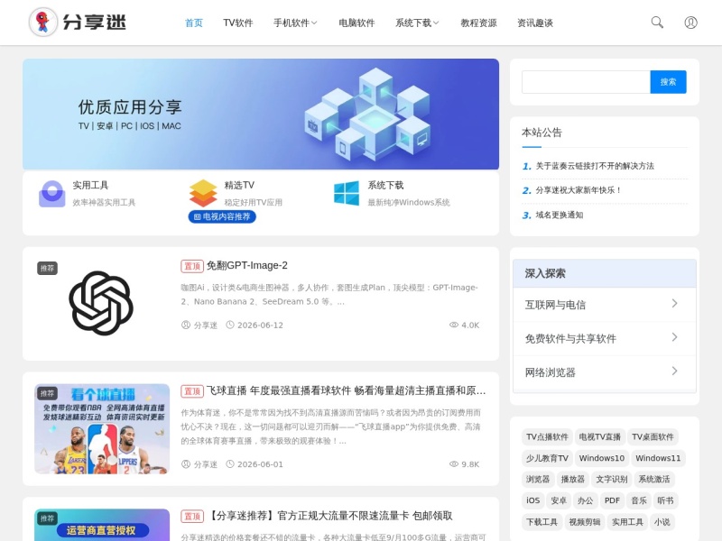Open article 官方正规大流量不限速流量卡
The height and width of the screenshot is (541, 722).
(x=329, y=516)
